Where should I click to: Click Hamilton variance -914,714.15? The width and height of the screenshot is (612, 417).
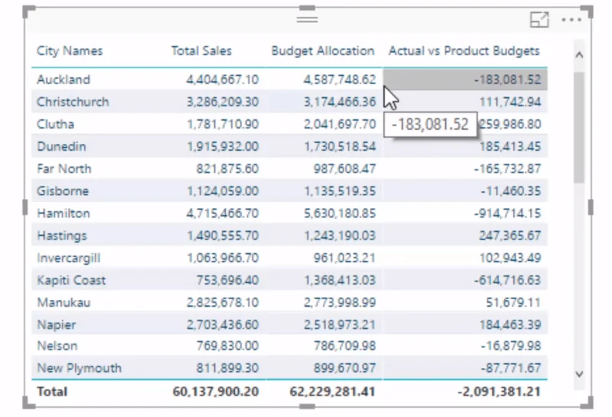pos(507,213)
